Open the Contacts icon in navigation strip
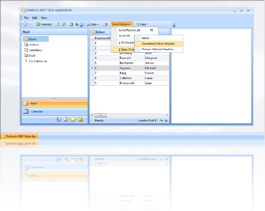Viewport: 265px width, 211px height. [x=58, y=119]
